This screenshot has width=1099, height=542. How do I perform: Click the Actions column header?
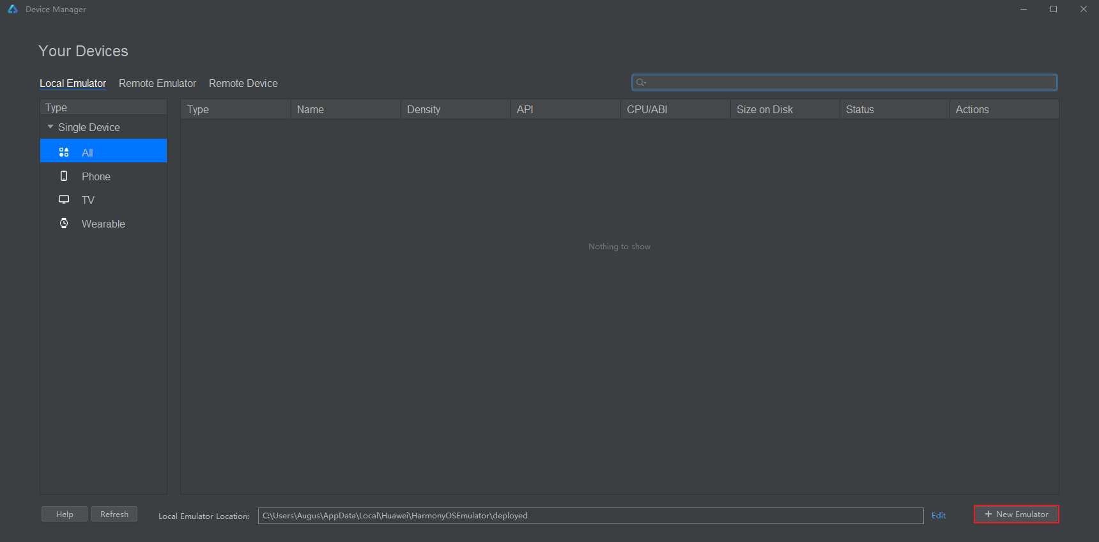[1004, 109]
